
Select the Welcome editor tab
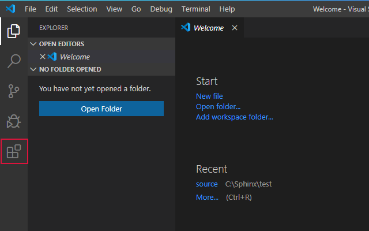pos(209,28)
